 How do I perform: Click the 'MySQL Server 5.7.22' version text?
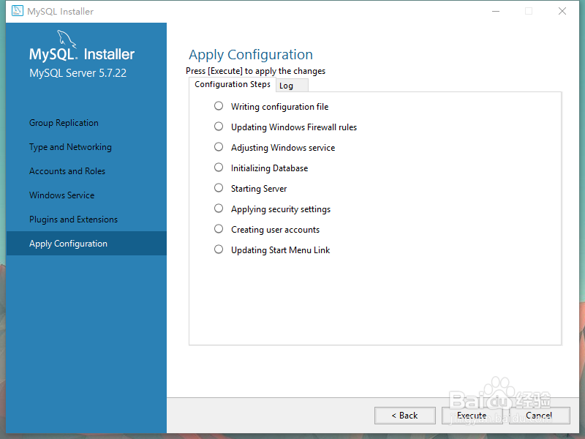[78, 73]
